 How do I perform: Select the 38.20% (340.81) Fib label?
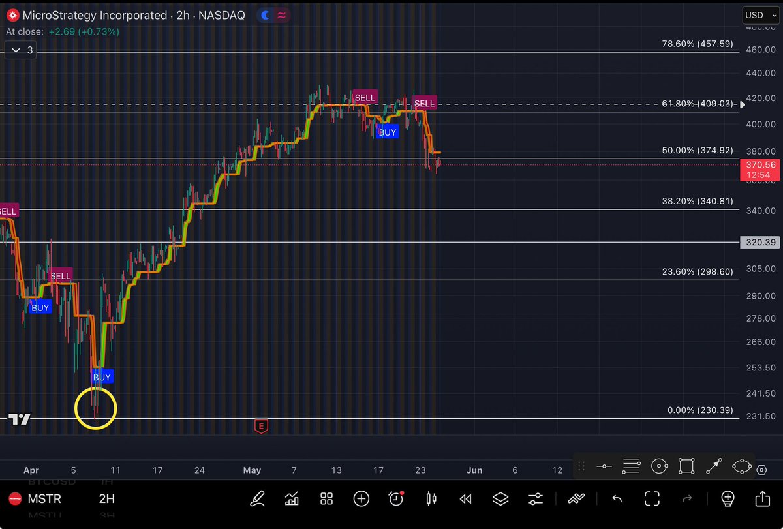697,202
